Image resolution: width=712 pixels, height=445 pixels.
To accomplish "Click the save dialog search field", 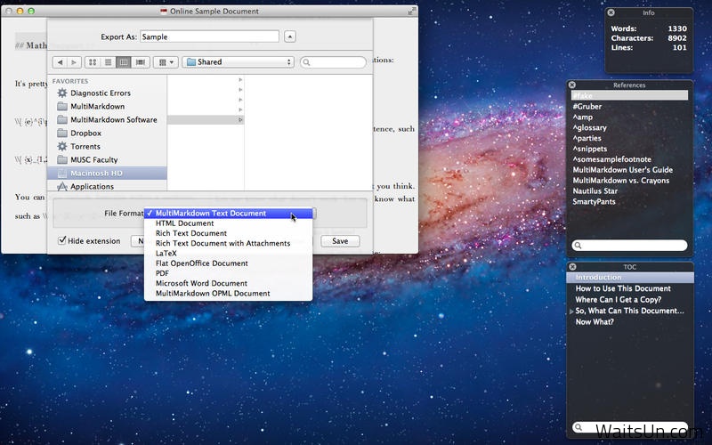I will coord(333,62).
